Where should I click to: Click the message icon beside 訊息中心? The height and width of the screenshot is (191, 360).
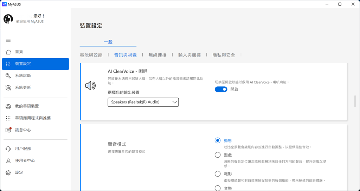(x=8, y=130)
